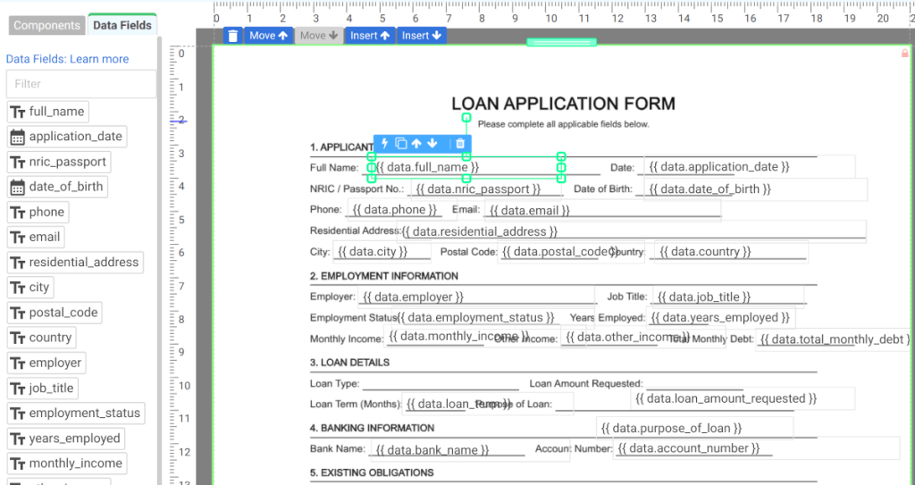Click the lightning bolt icon on the selected field

[x=385, y=144]
